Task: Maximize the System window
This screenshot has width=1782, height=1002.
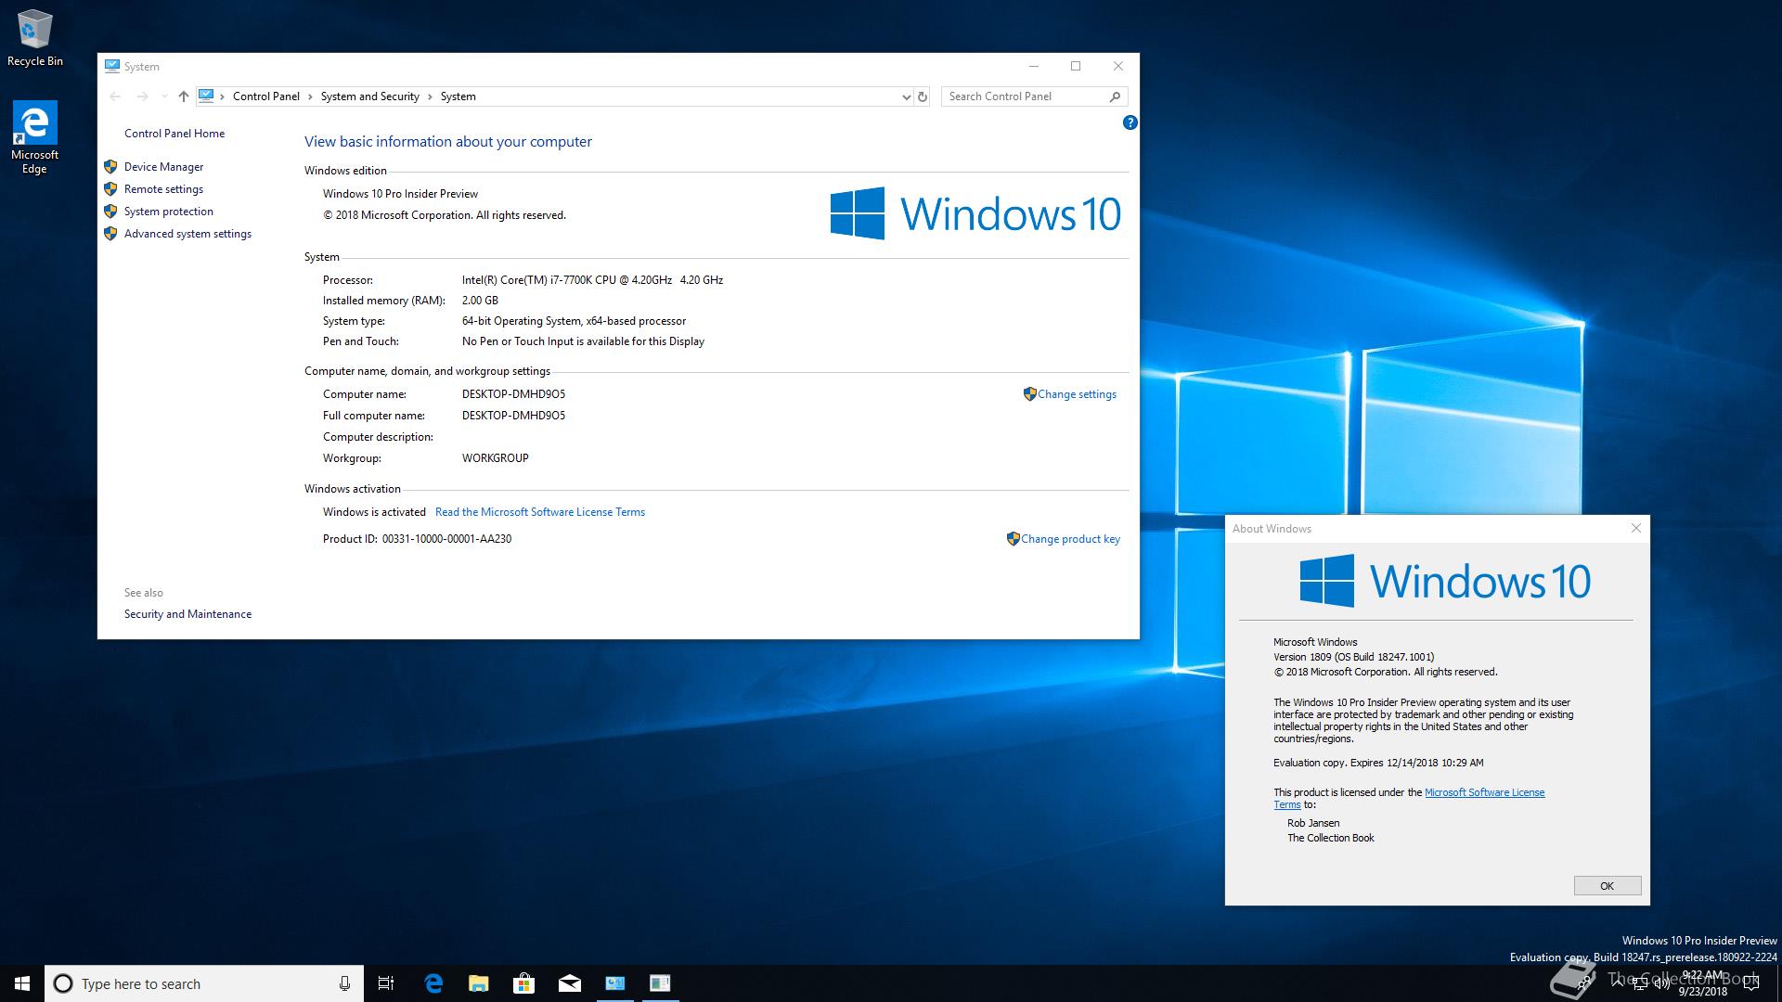Action: click(1076, 66)
